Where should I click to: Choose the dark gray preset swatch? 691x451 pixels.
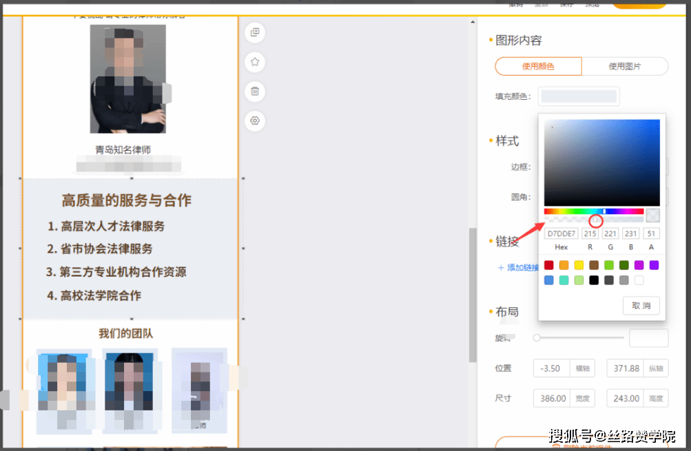click(x=609, y=280)
